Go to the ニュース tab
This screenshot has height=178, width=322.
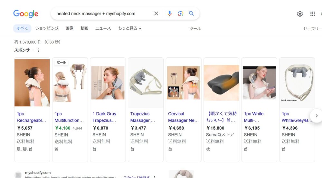click(103, 28)
